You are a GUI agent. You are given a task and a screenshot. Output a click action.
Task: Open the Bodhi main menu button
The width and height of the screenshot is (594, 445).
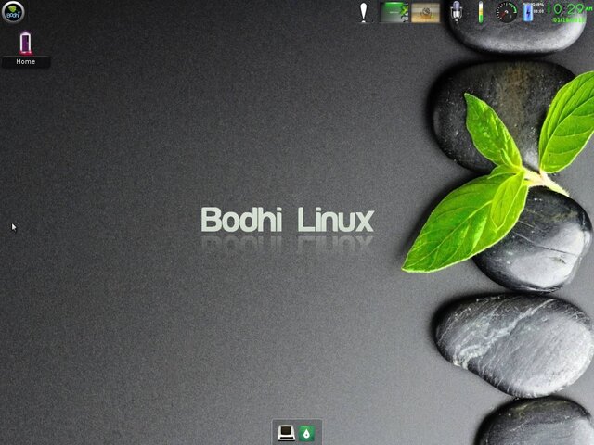click(x=13, y=12)
